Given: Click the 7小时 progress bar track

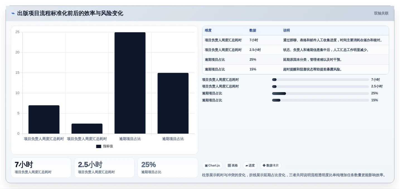Looking at the screenshot, I should [321, 80].
